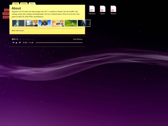Click the About heading

coord(16,8)
